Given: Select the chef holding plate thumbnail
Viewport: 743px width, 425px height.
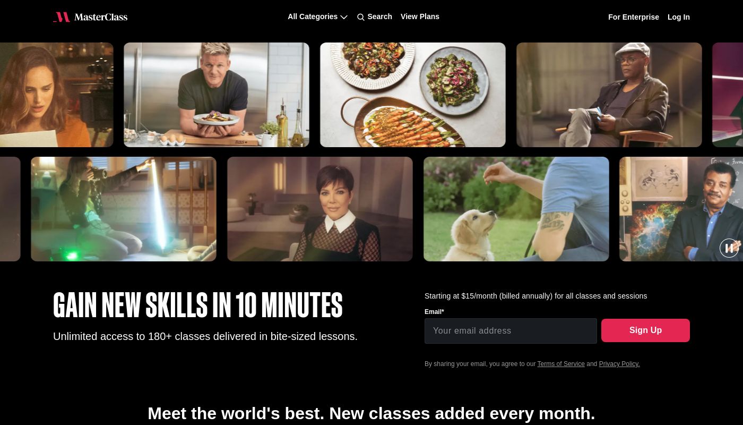Looking at the screenshot, I should pyautogui.click(x=217, y=95).
